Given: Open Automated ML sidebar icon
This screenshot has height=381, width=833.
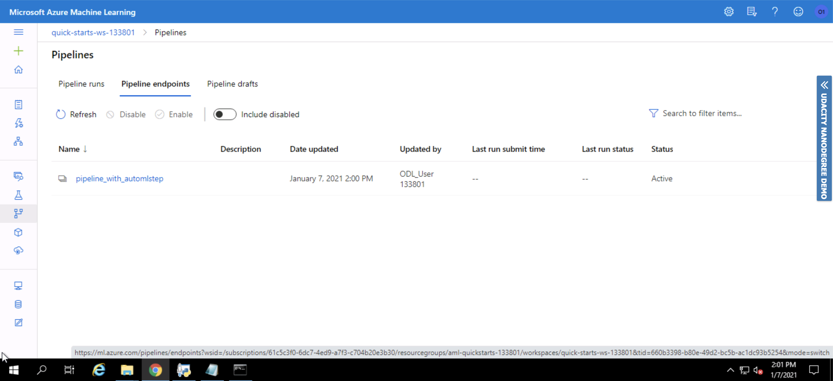Looking at the screenshot, I should point(19,123).
